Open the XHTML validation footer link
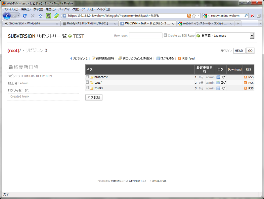The image size is (264, 199). click(156, 181)
